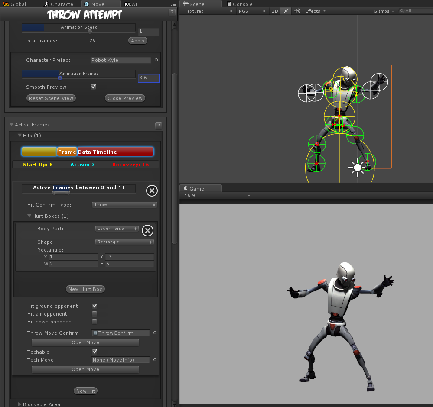Viewport: 433px width, 407px height.
Task: Select the Animation Frames value field showing 8.6
Action: (x=148, y=78)
